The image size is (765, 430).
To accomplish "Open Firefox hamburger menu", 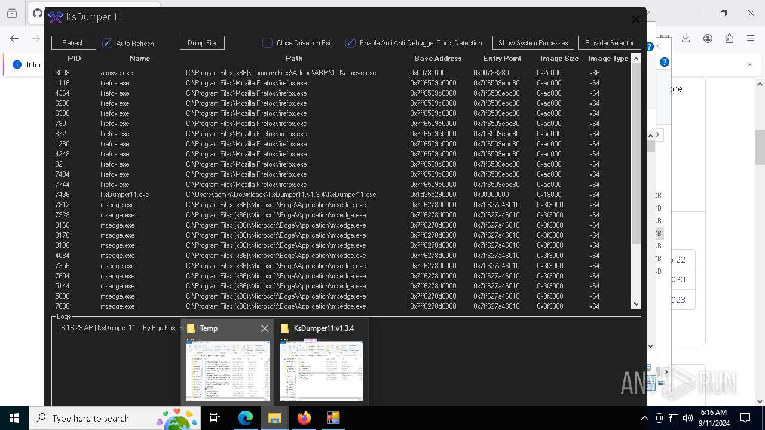I will [x=751, y=38].
